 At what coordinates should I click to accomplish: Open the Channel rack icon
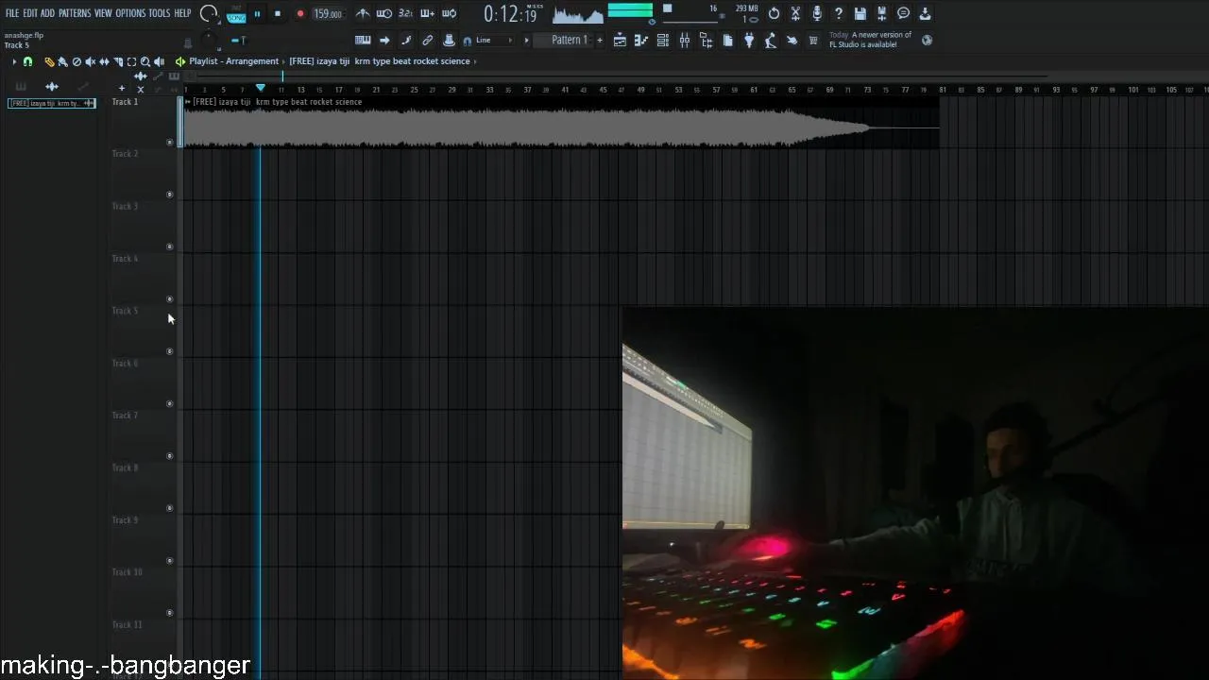662,41
